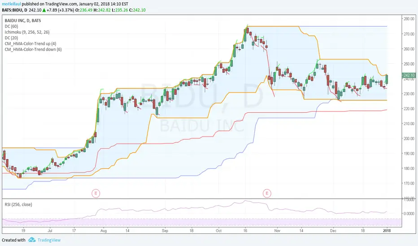Click the O:236.49 open value
418x246 pixels.
point(84,10)
